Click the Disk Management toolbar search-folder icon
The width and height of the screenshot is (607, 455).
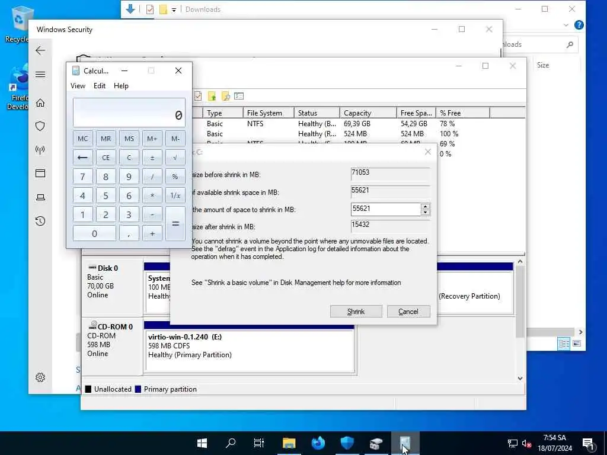click(225, 96)
